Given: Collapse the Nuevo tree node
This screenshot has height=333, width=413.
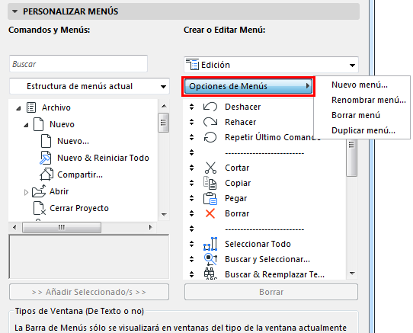Looking at the screenshot, I should point(26,125).
